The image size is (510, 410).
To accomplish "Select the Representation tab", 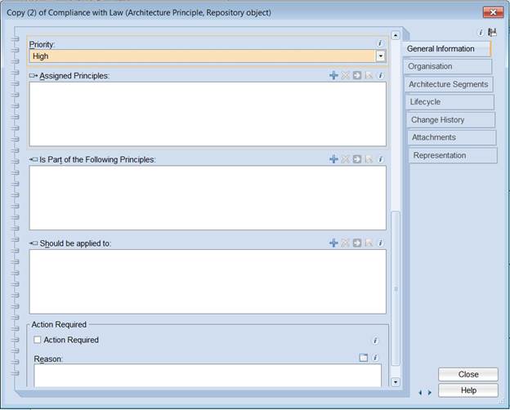I will [x=454, y=155].
